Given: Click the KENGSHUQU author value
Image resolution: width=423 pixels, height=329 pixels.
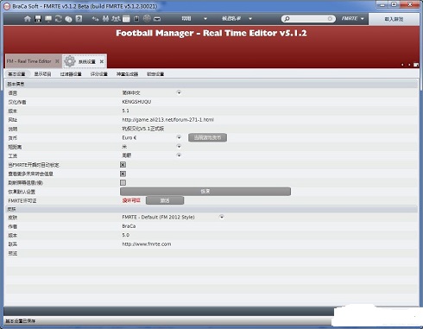Looking at the screenshot, I should click(136, 102).
